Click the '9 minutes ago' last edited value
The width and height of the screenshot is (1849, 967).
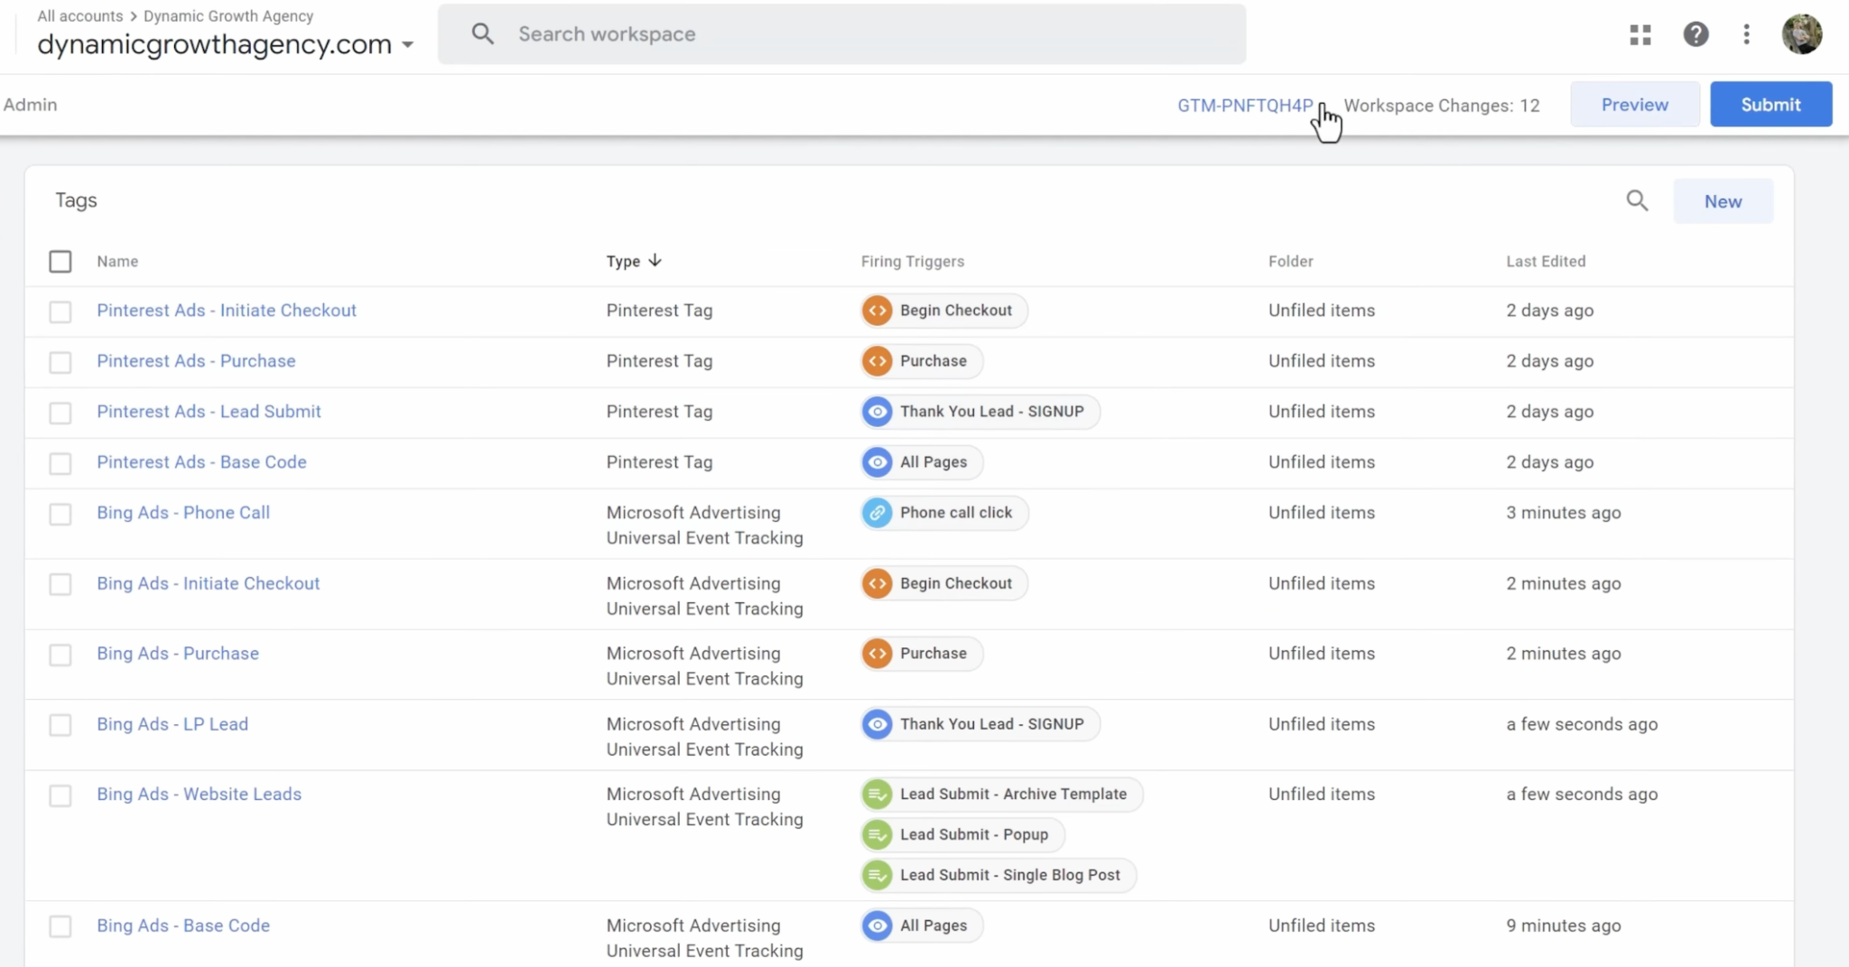(1563, 925)
